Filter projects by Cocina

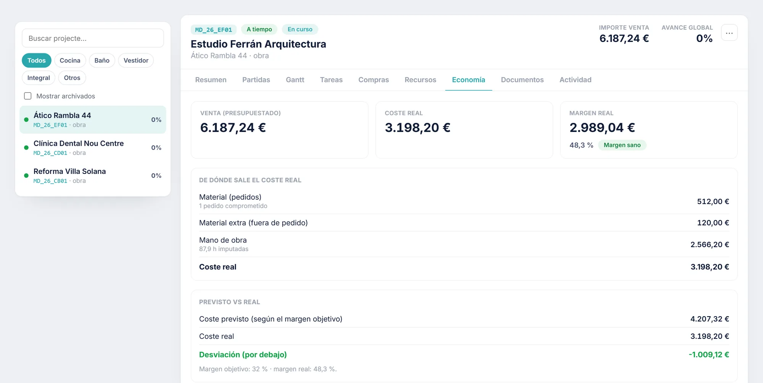click(70, 60)
